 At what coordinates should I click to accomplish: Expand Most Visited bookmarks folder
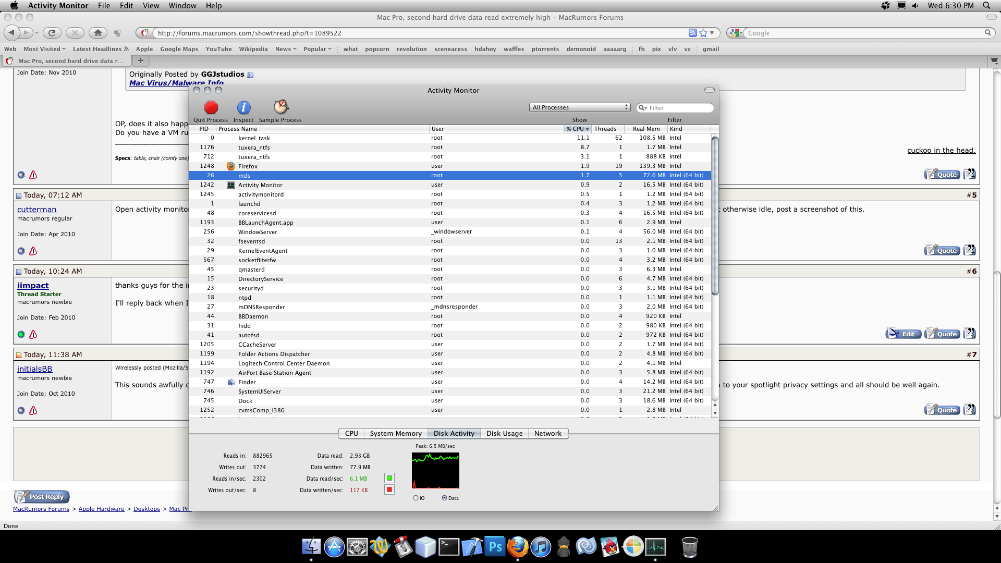(x=44, y=49)
